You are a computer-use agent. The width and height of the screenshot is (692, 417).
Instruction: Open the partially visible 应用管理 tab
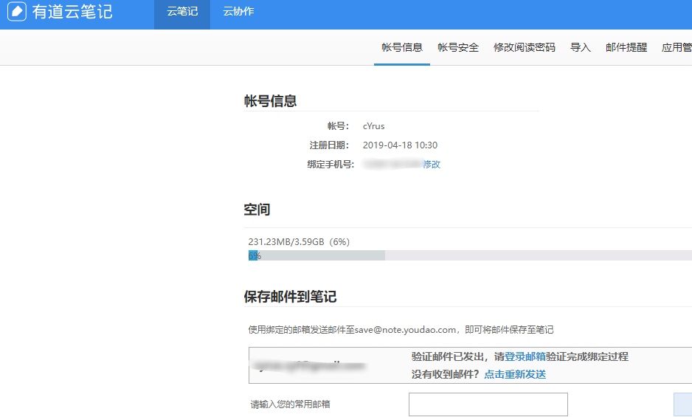click(x=677, y=47)
